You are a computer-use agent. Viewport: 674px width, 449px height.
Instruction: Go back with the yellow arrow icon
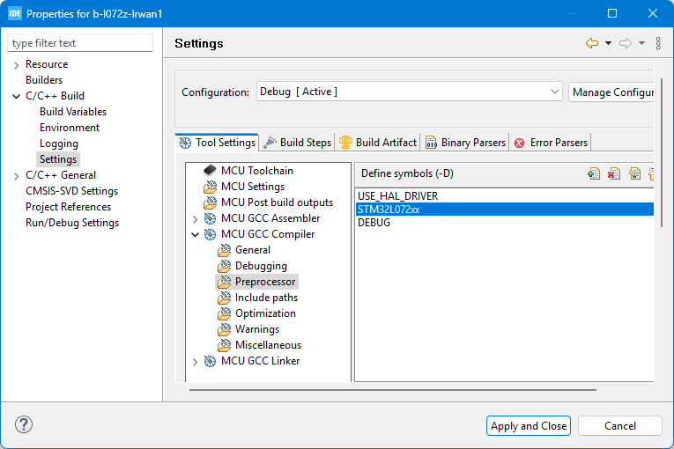[x=592, y=43]
